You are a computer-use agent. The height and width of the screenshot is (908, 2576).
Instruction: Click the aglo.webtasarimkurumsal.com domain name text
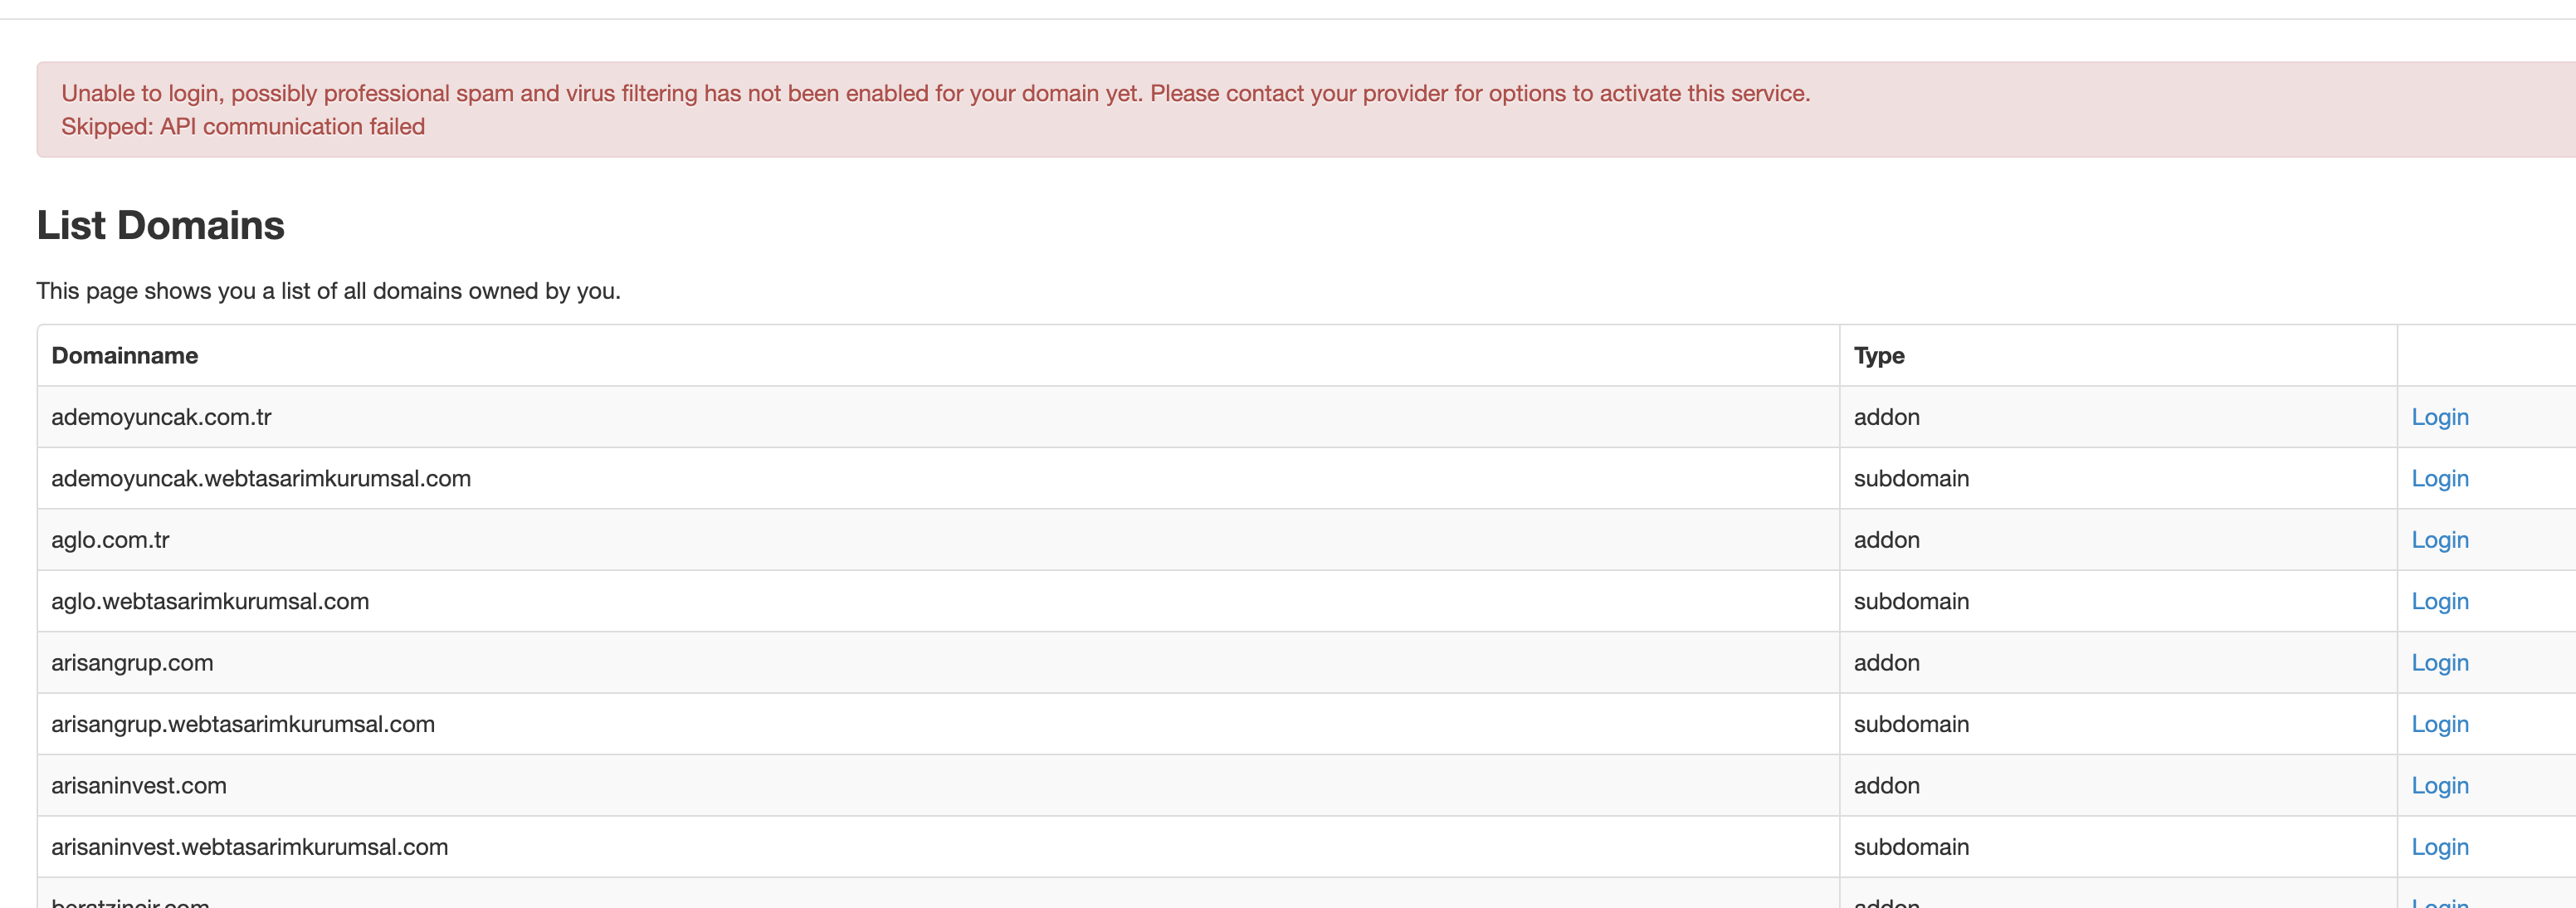[210, 601]
